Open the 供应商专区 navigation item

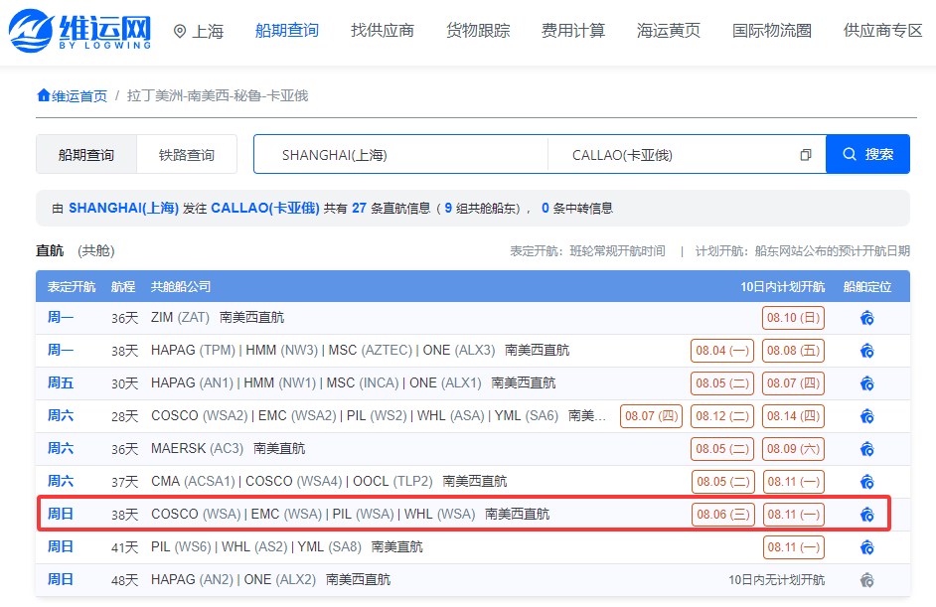(883, 31)
